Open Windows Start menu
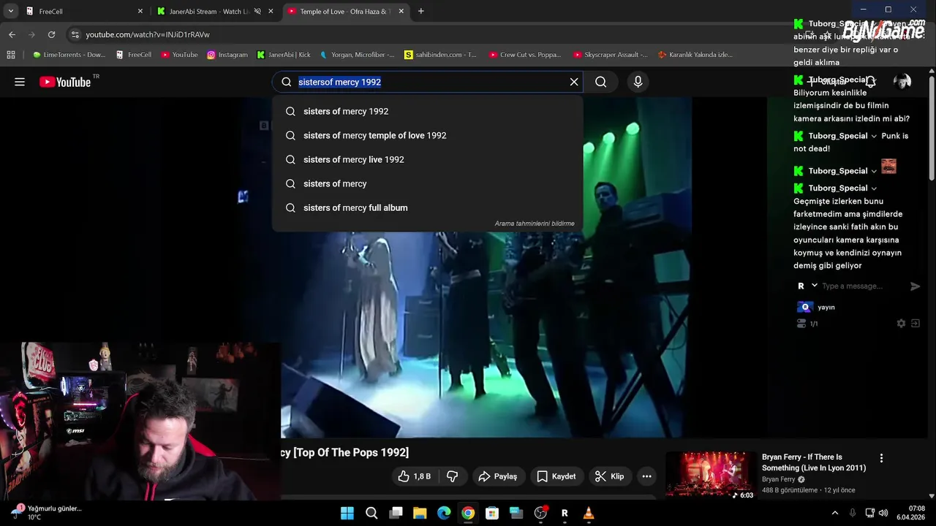The image size is (936, 526). pyautogui.click(x=347, y=513)
